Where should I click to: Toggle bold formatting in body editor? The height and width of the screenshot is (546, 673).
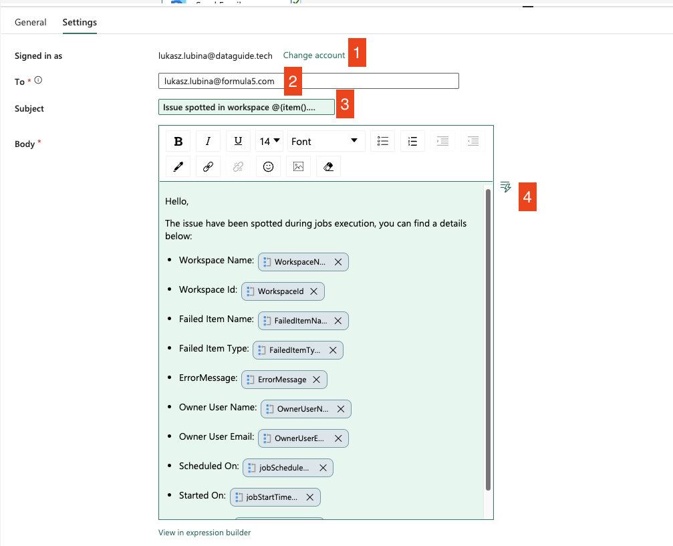click(178, 142)
